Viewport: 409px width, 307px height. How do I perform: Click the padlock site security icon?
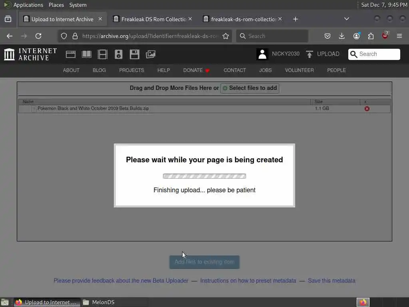click(x=75, y=36)
